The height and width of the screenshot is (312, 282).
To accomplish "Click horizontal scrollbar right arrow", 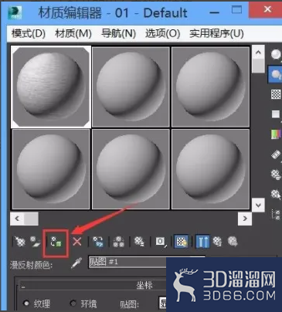I will click(245, 219).
